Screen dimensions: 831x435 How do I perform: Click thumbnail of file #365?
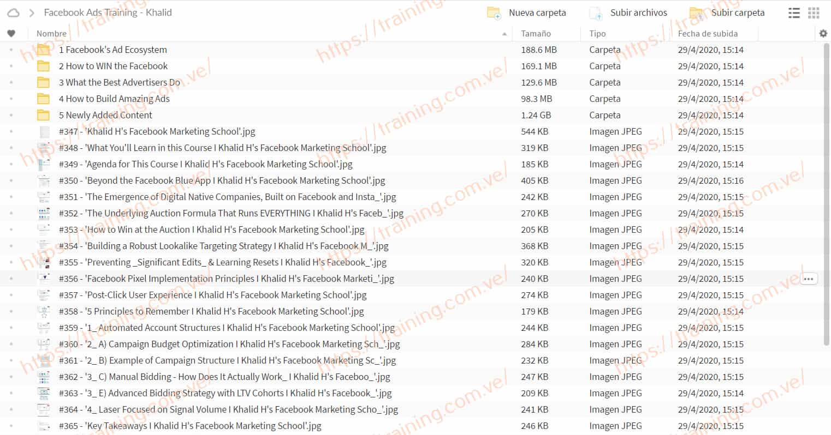coord(44,426)
